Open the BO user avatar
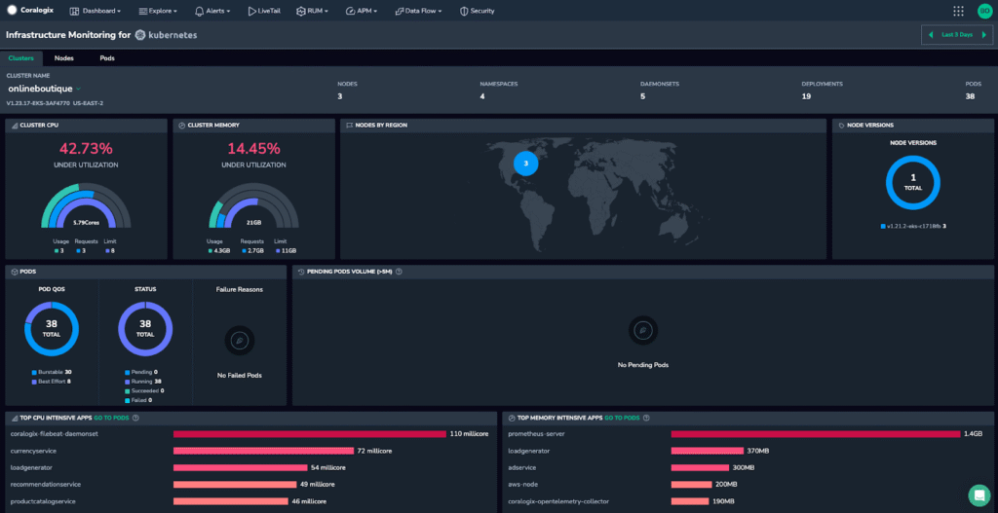Screen dimensions: 998x513 click(984, 11)
